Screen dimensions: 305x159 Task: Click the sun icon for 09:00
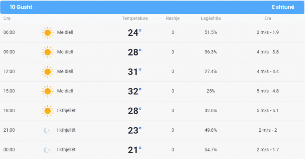pyautogui.click(x=47, y=52)
